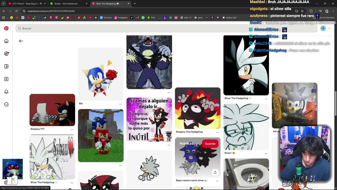337x190 pixels.
Task: Open the profile R avatar
Action: 323,28
